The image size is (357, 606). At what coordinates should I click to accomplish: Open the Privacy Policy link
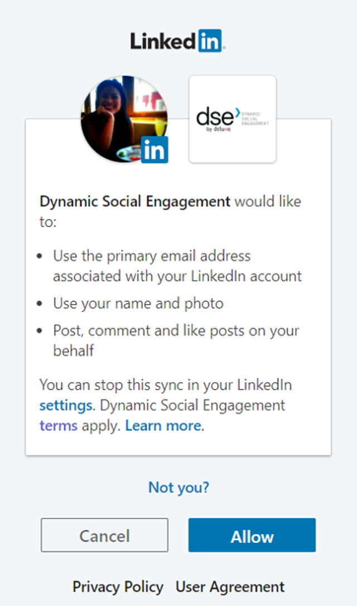pyautogui.click(x=118, y=586)
